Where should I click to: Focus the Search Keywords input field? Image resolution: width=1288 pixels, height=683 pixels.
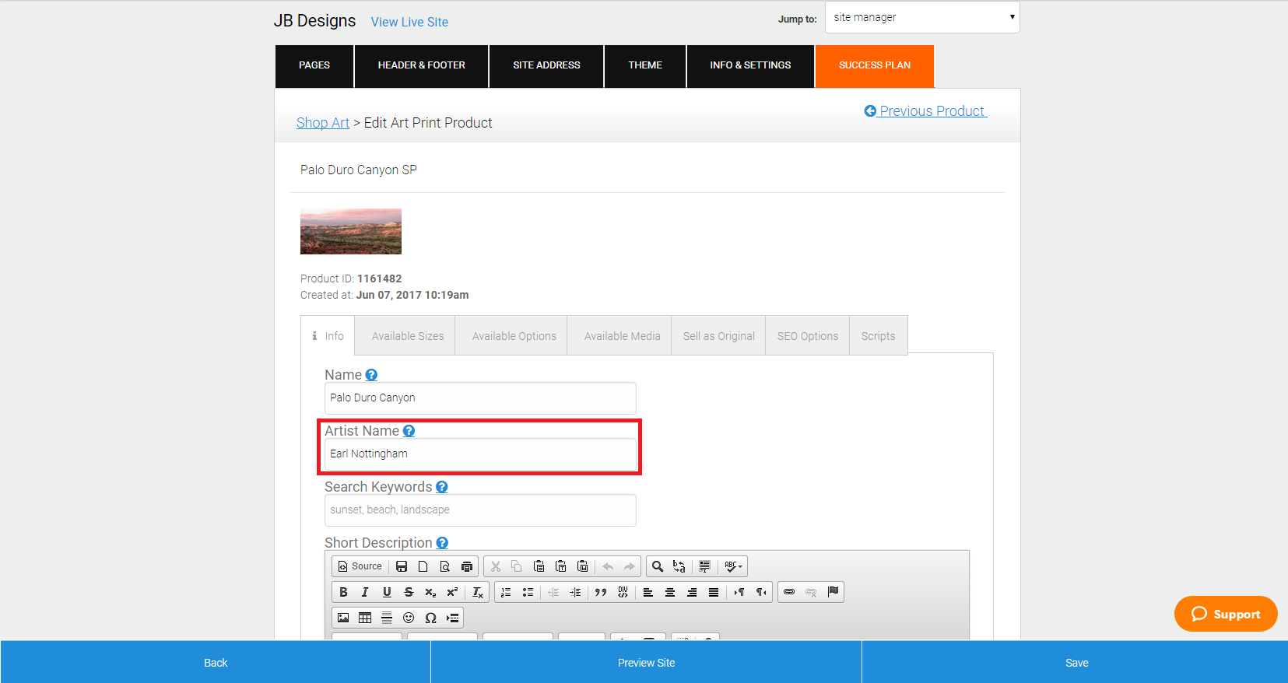pyautogui.click(x=480, y=510)
